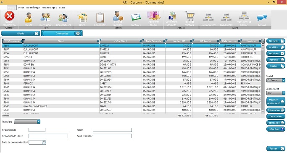
Task: Click search icon in Date Demande column header
Action: pos(164,41)
